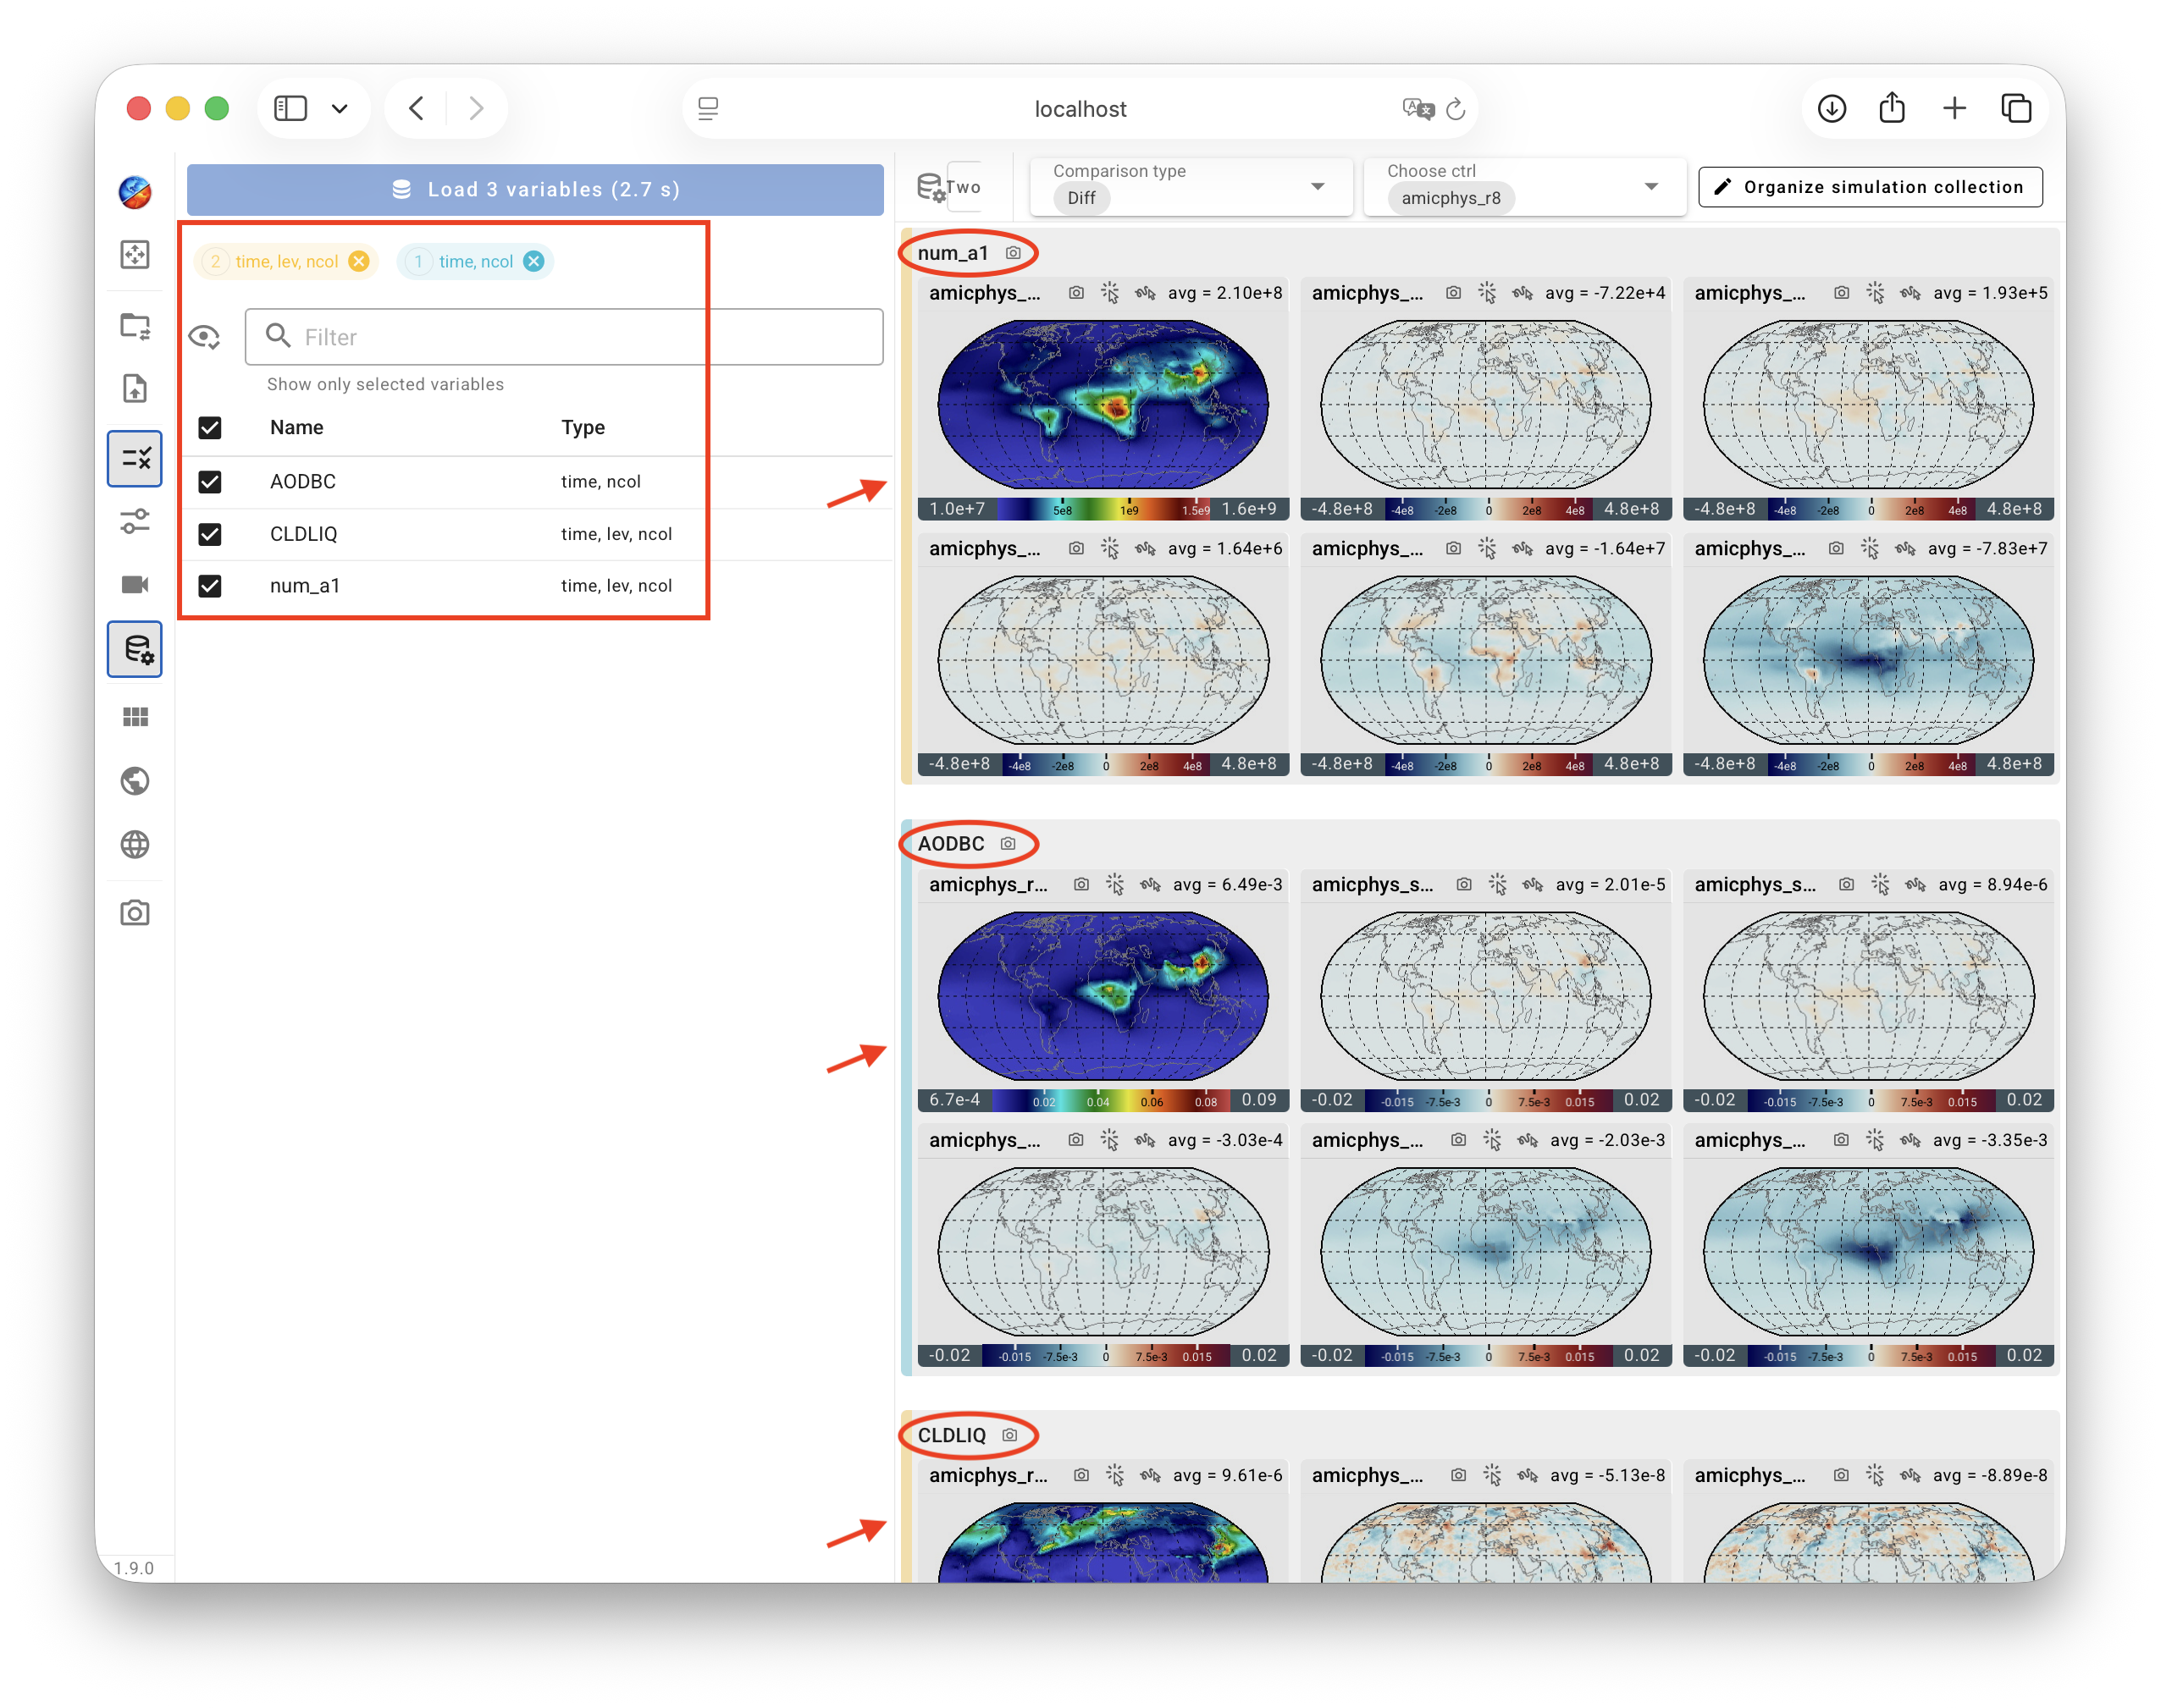Screen dimensions: 2161x1708
Task: Open a new Safari tab
Action: pyautogui.click(x=1954, y=108)
